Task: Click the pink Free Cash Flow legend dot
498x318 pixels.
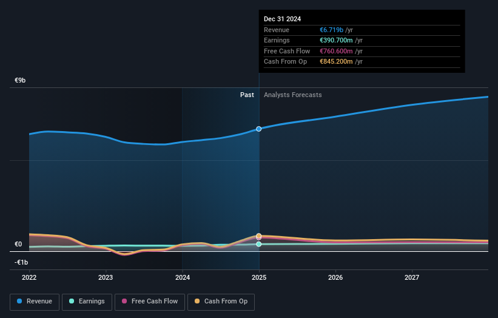Action: coord(124,301)
